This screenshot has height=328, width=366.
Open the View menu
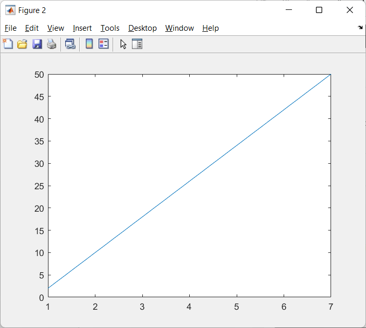click(x=56, y=28)
